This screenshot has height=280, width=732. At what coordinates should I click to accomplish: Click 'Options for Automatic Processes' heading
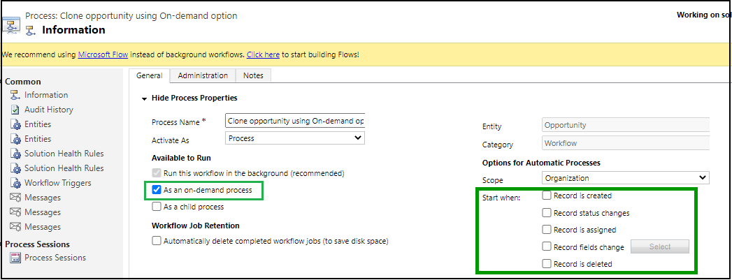[x=541, y=163]
